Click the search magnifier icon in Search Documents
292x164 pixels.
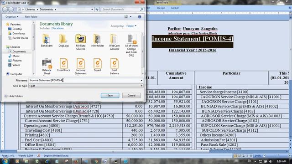click(141, 9)
